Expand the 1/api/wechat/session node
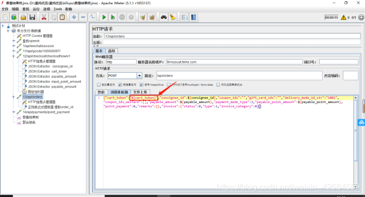The width and height of the screenshot is (365, 197). point(14,46)
